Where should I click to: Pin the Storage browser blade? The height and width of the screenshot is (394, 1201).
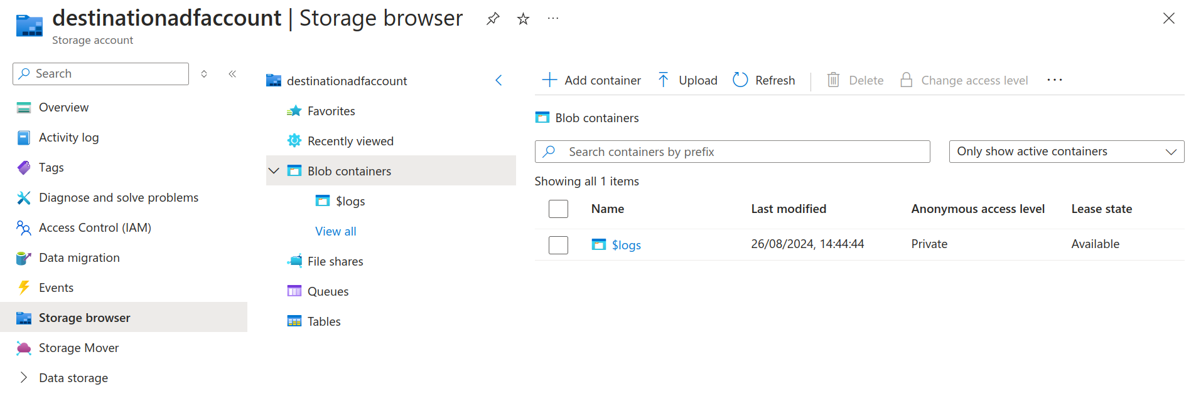(493, 19)
